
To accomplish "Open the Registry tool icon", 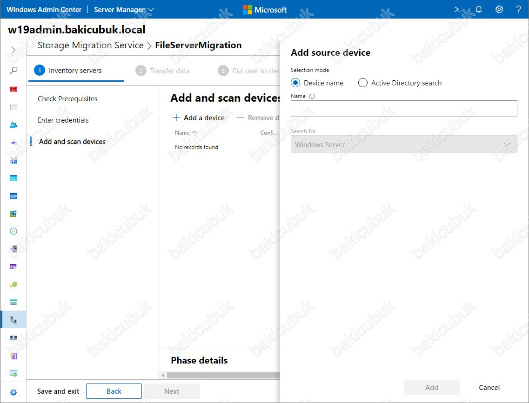I will tap(13, 214).
